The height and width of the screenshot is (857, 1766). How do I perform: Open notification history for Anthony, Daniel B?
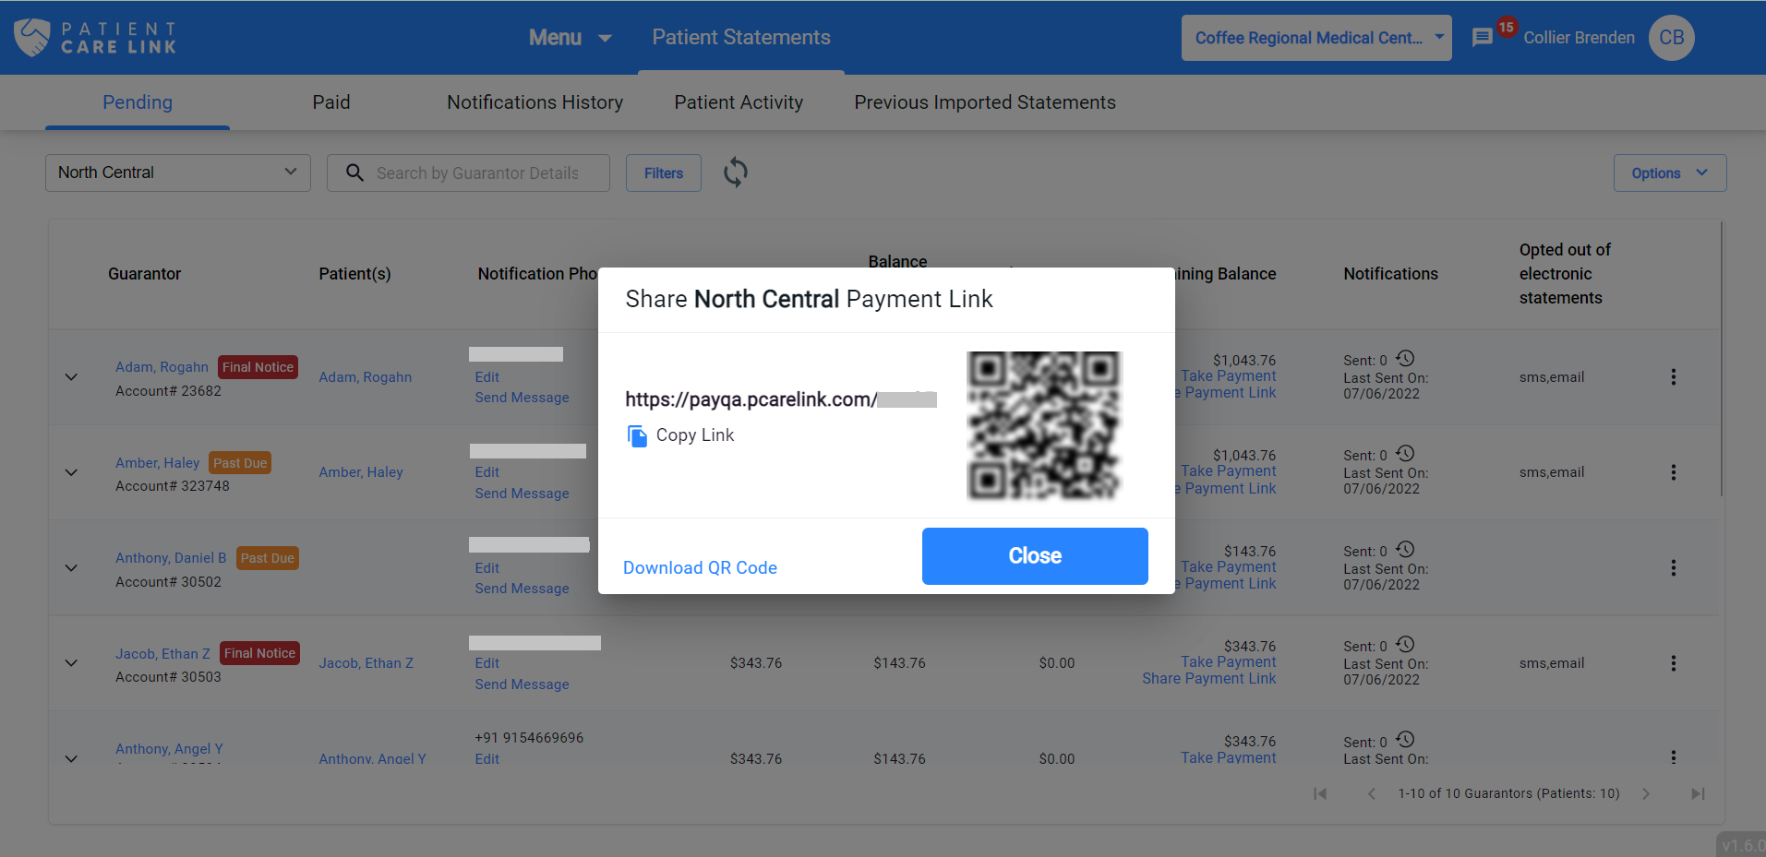1405,550
